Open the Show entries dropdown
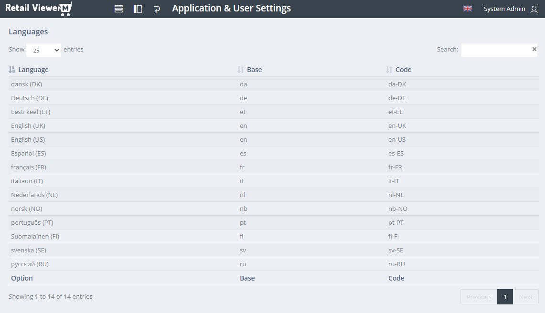The height and width of the screenshot is (313, 545). tap(44, 50)
